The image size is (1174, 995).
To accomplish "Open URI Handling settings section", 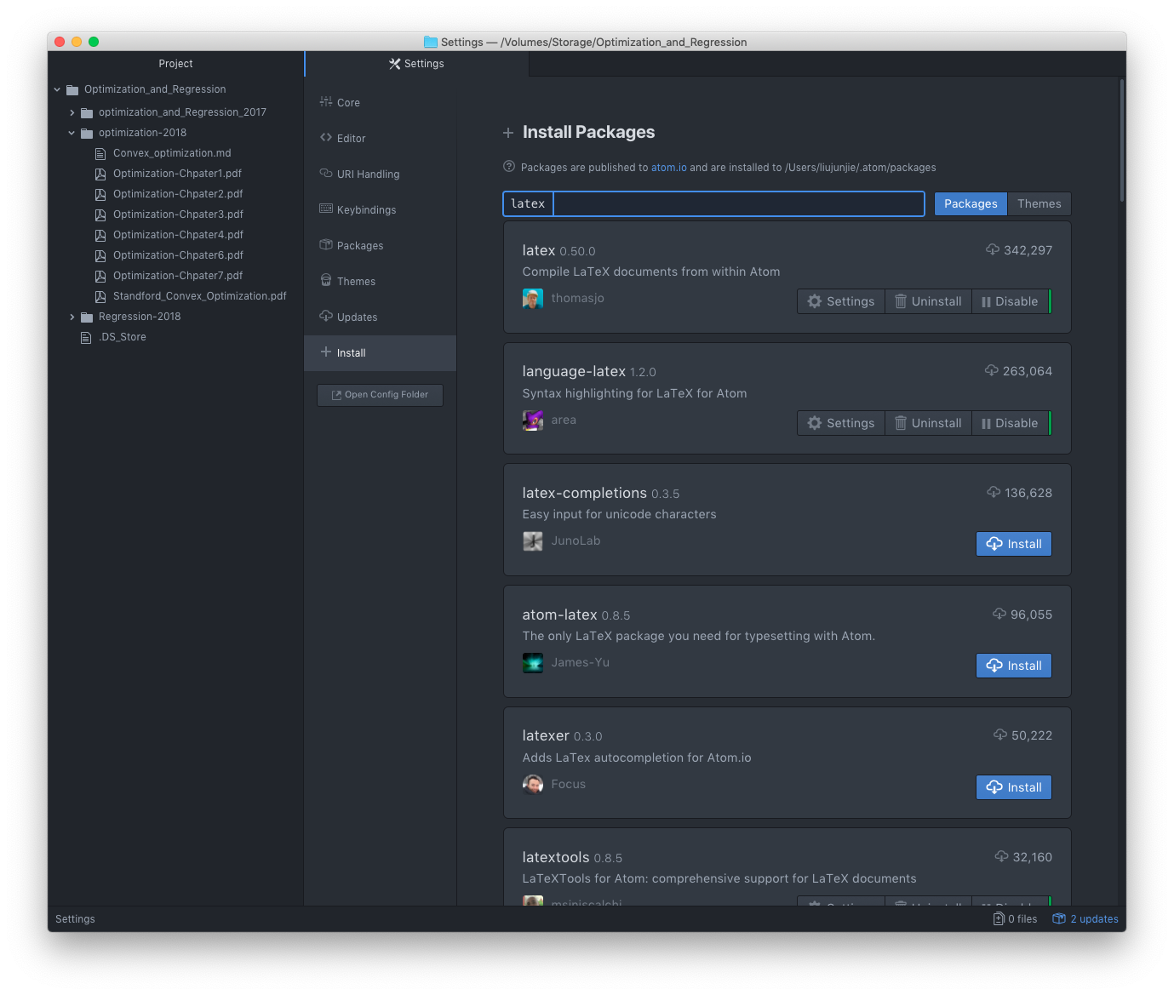I will (x=381, y=174).
